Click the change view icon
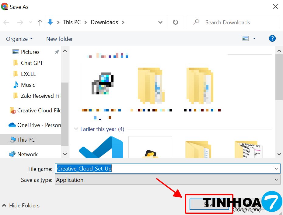The height and width of the screenshot is (215, 283). point(245,38)
